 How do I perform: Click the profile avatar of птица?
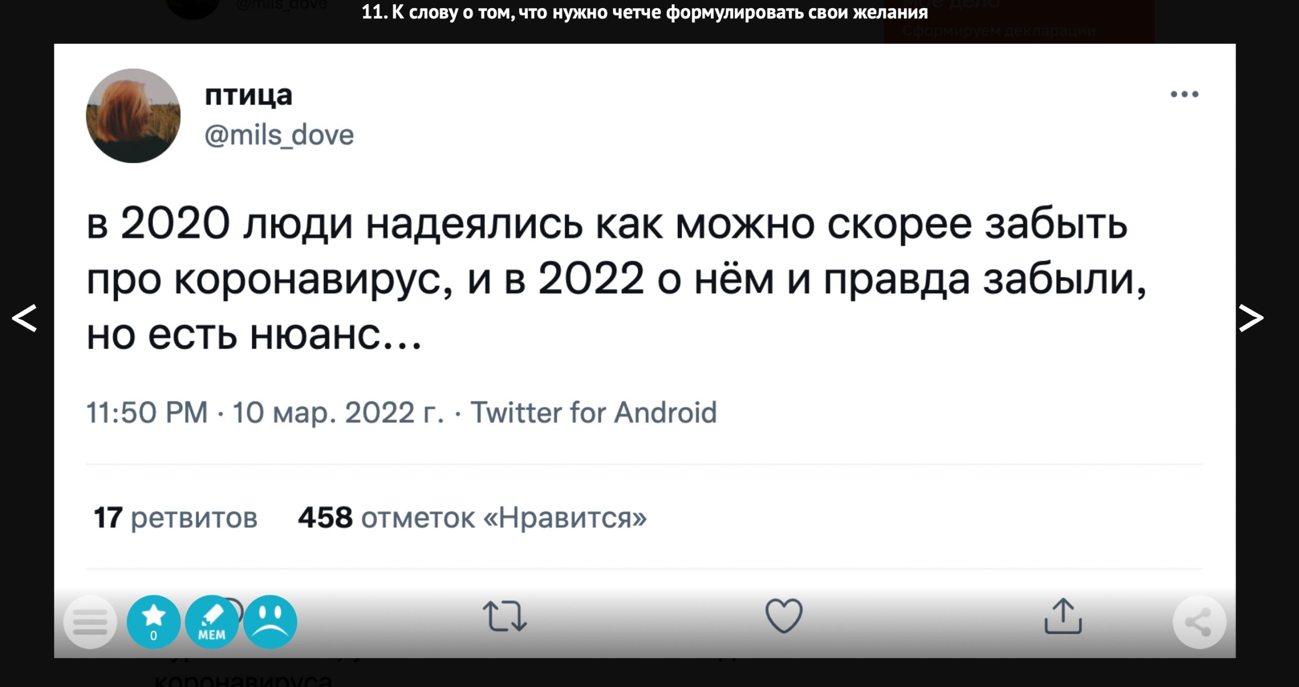(133, 116)
